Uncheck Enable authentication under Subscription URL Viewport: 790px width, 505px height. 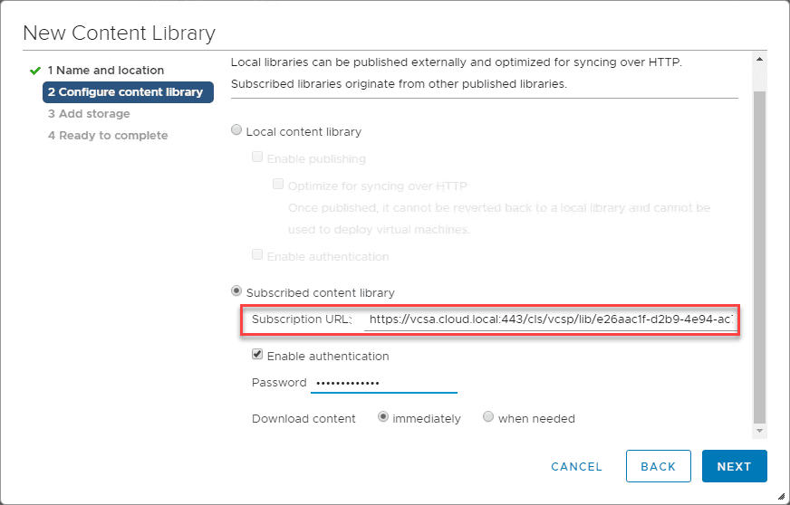(x=258, y=356)
